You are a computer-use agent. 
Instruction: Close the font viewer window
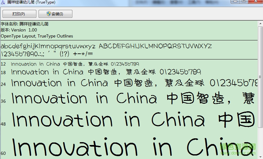256,2
